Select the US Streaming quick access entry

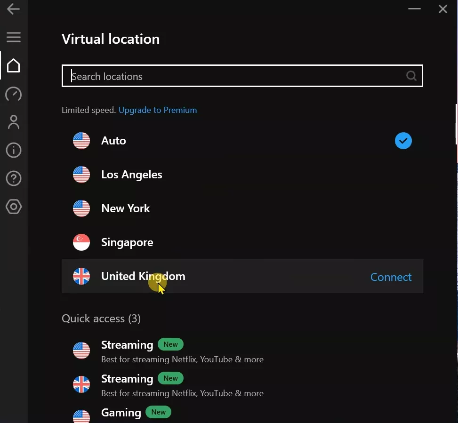pyautogui.click(x=127, y=344)
